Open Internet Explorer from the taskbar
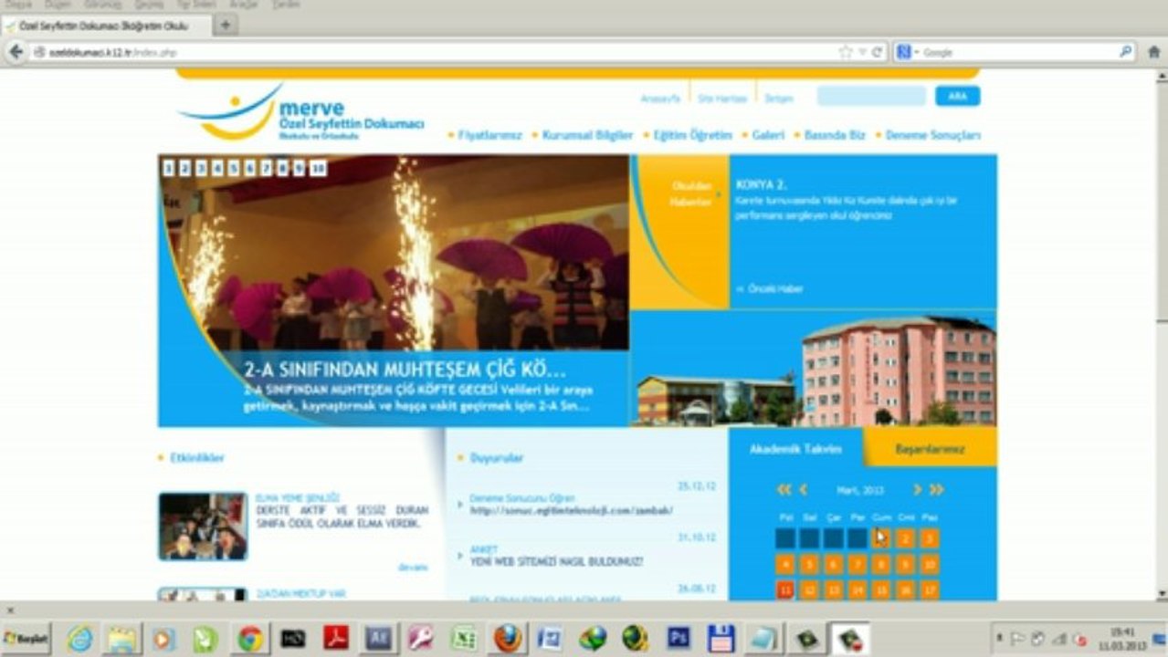The height and width of the screenshot is (657, 1168). click(80, 639)
